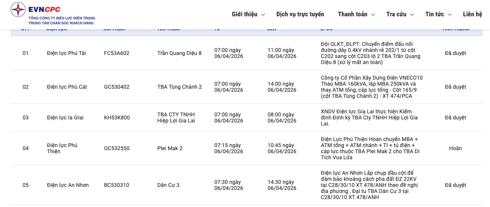Open the Dịch vụ trực tuyến menu
Image resolution: width=490 pixels, height=207 pixels.
[300, 14]
